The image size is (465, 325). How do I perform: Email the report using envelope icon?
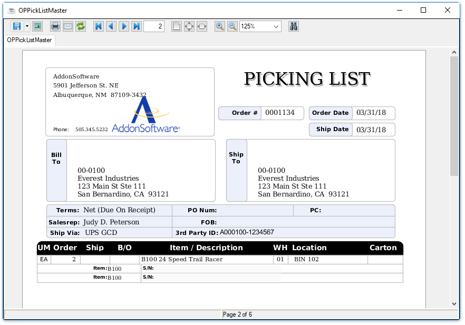pyautogui.click(x=68, y=26)
